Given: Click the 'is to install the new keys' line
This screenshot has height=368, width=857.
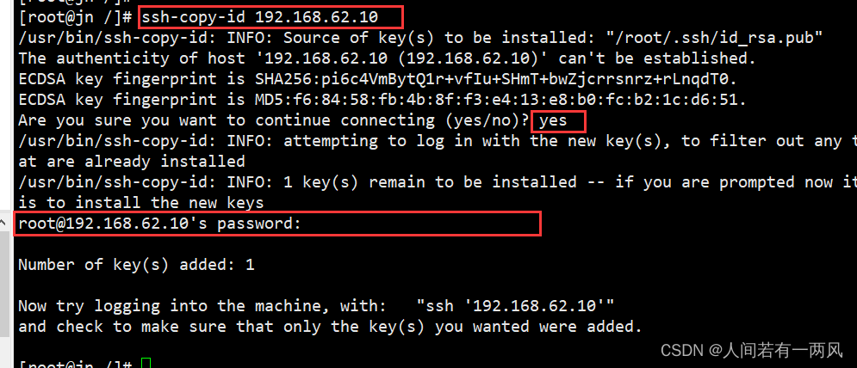Looking at the screenshot, I should point(141,203).
